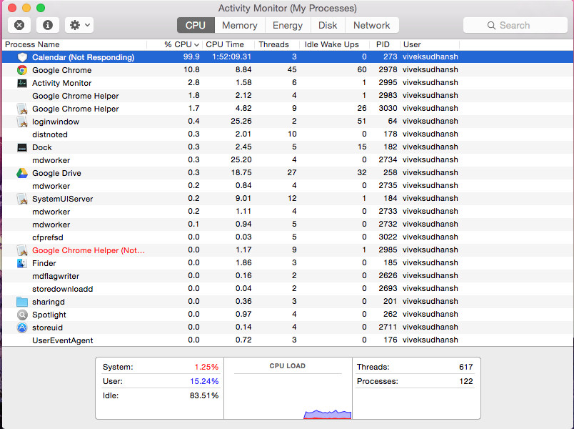Viewport: 574px width, 429px height.
Task: Select the Finder process name
Action: 44,263
